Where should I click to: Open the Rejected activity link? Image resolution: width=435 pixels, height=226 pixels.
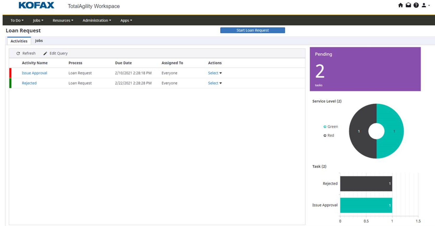click(29, 83)
